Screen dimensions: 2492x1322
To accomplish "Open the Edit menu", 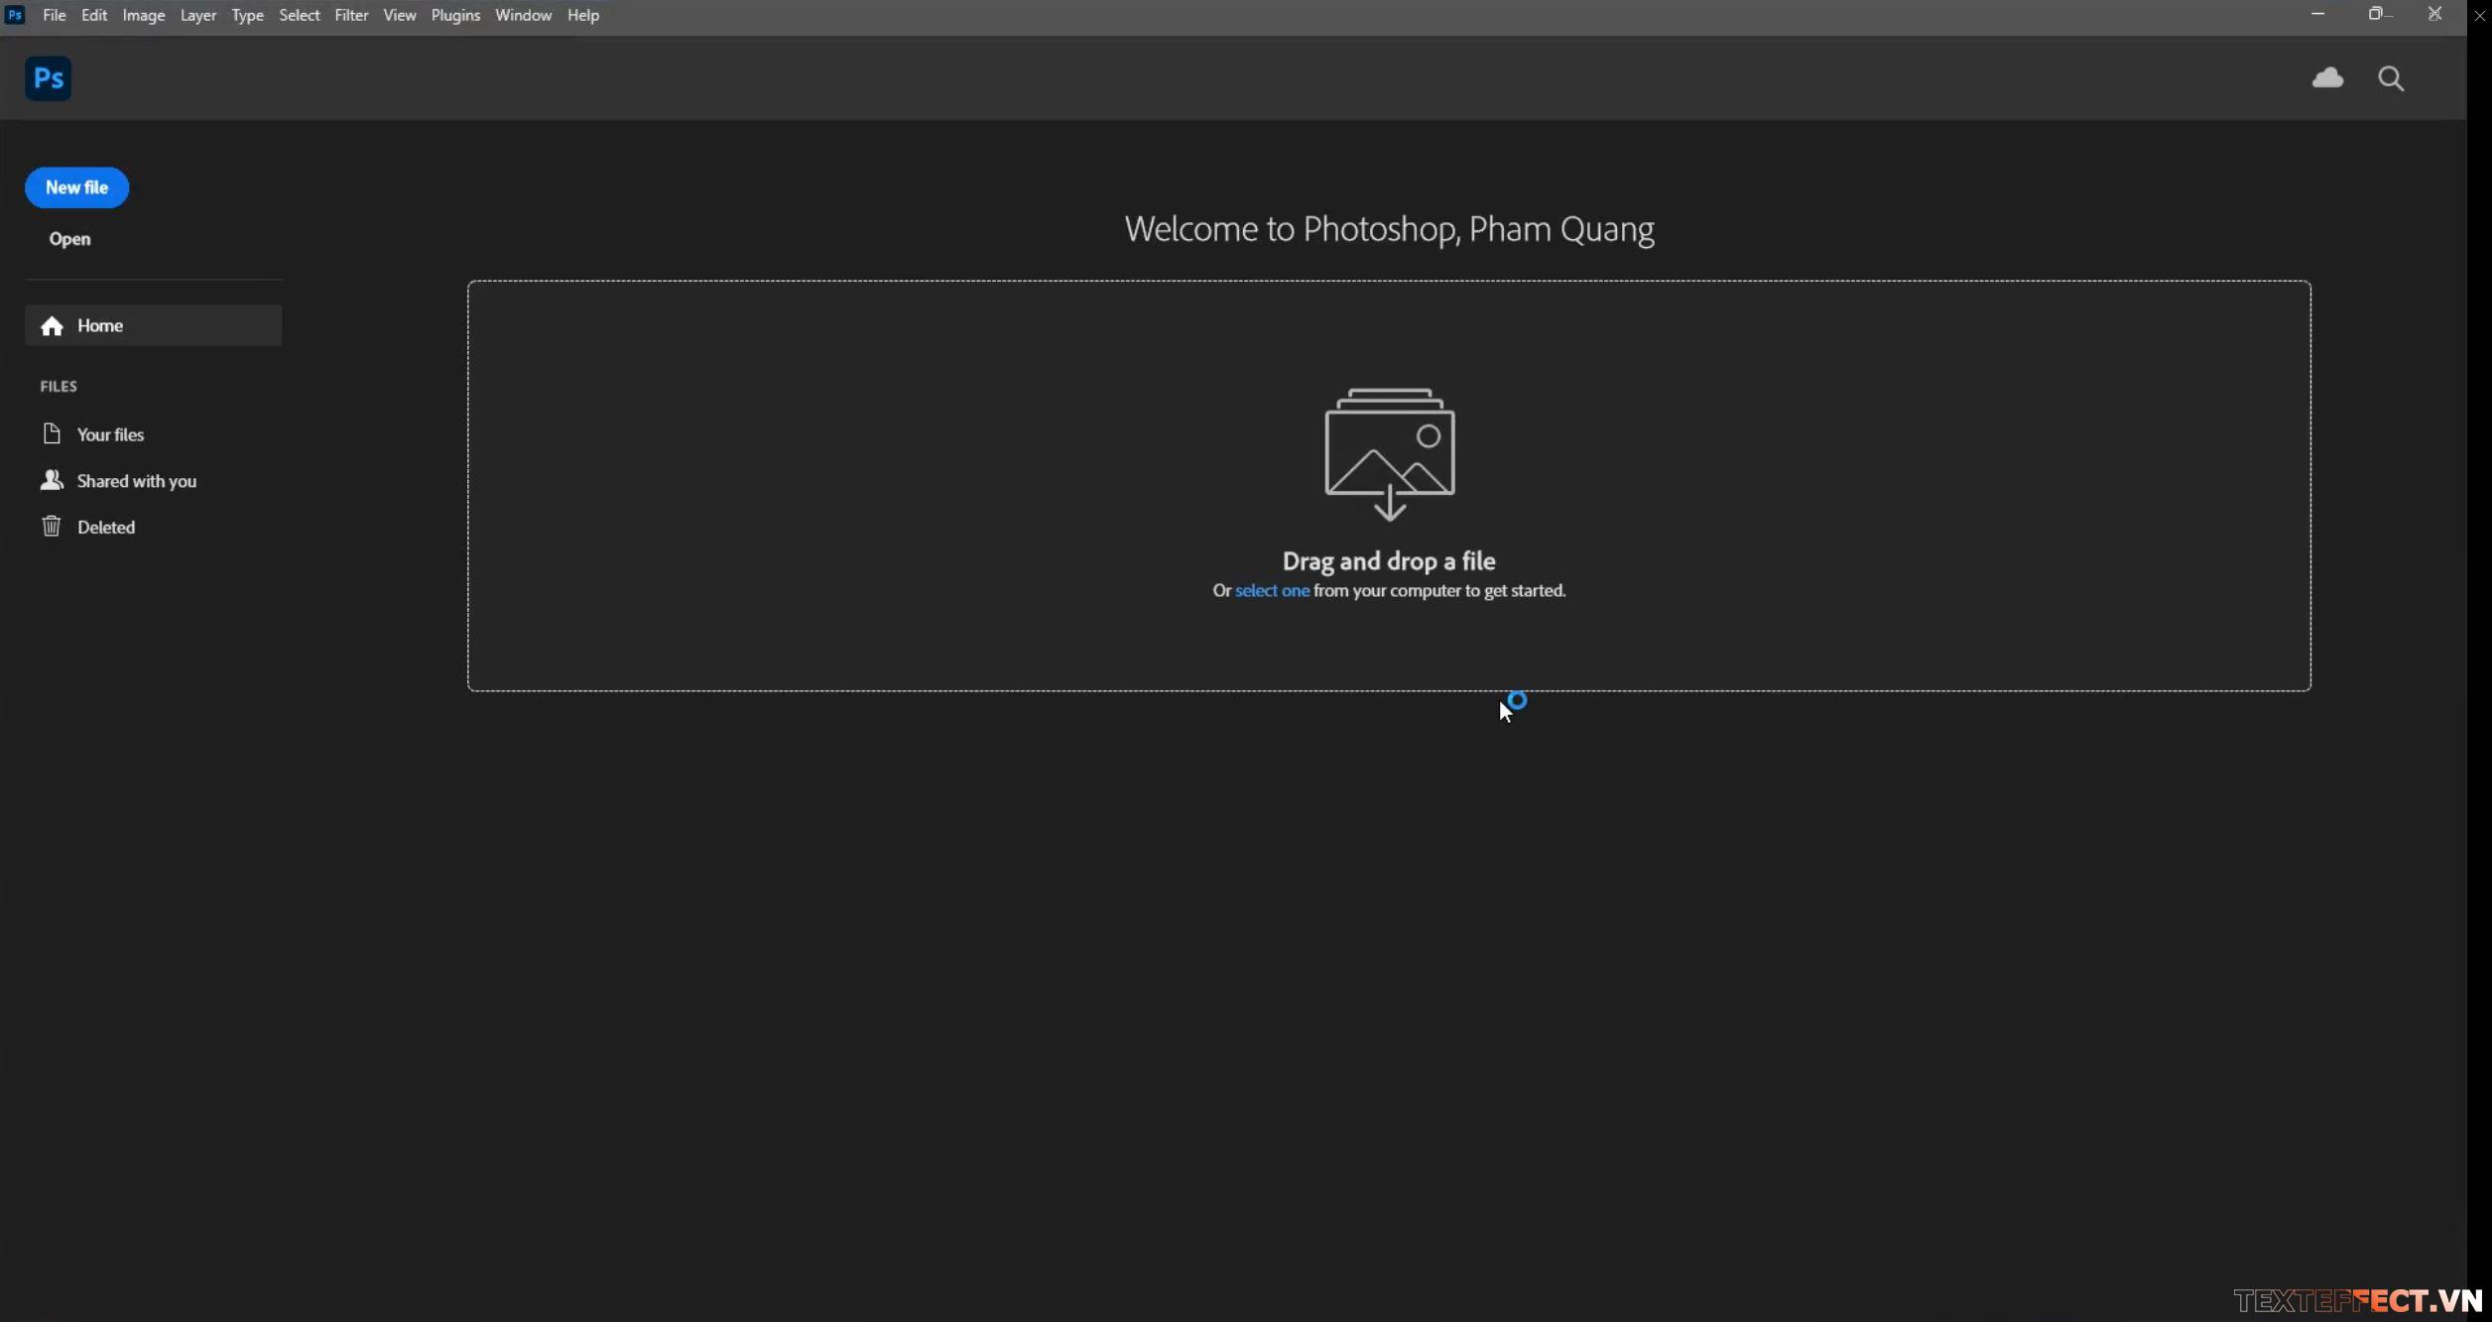I will [94, 15].
